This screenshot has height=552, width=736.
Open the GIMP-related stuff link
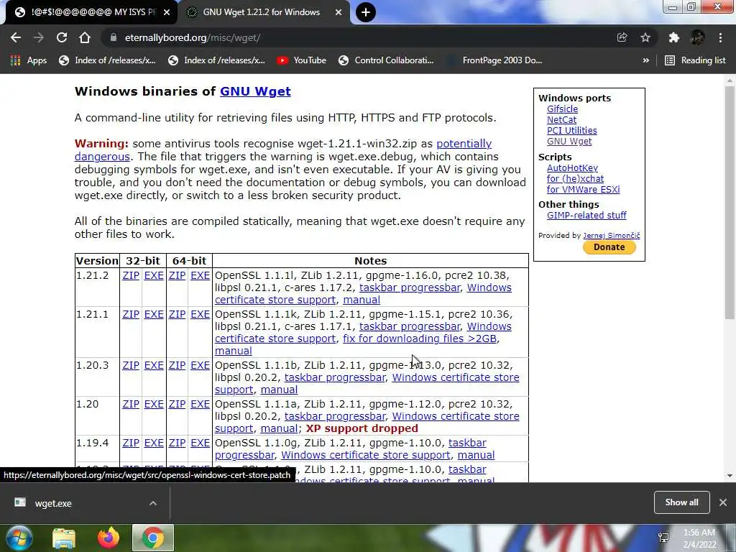[x=586, y=215]
